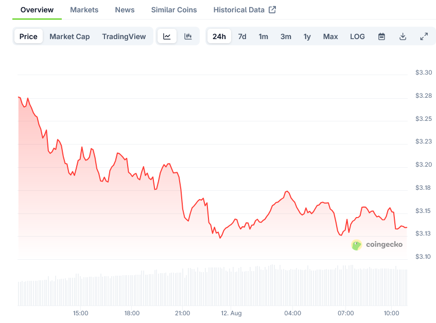Open the Markets tab

coord(84,10)
